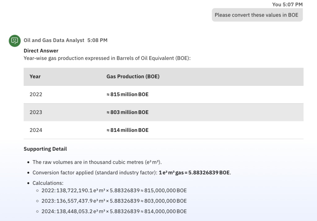This screenshot has height=221, width=317.
Task: Click the 2023 calculation line with 136,557,437.9
Action: pyautogui.click(x=114, y=201)
